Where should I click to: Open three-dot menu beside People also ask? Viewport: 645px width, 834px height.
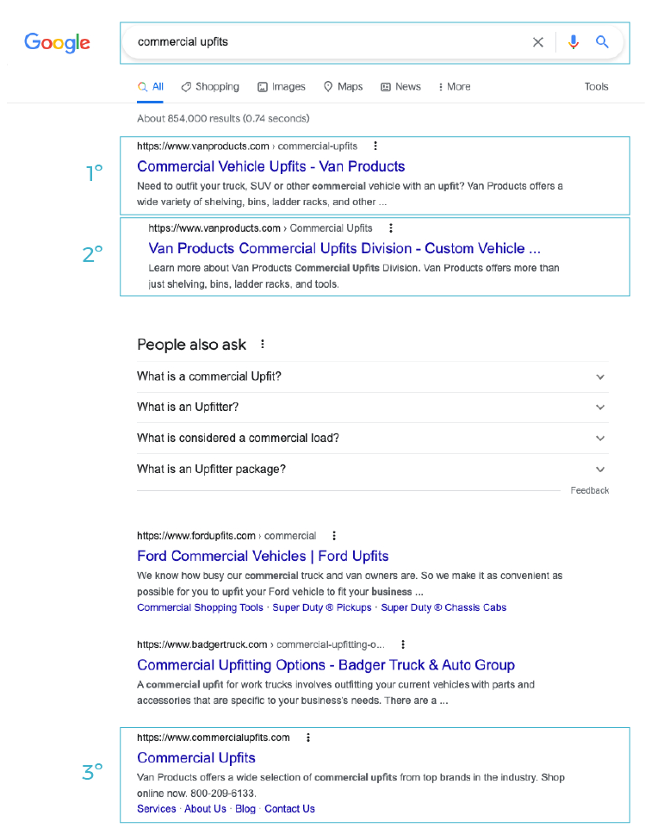pyautogui.click(x=263, y=345)
